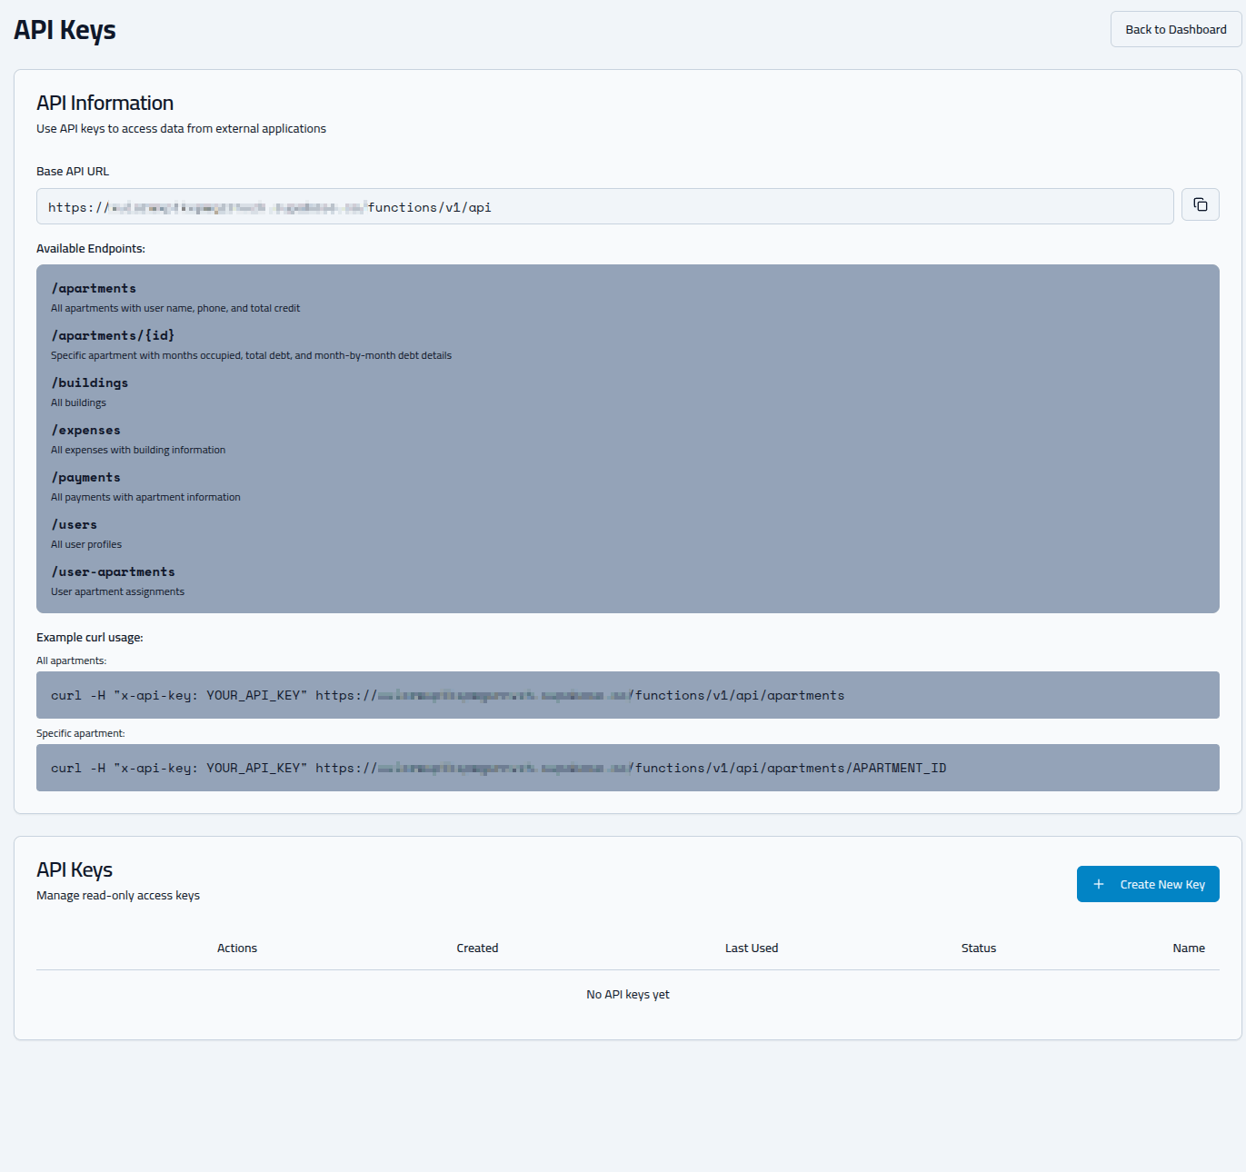Select the /buildings endpoint entry
The width and height of the screenshot is (1246, 1172).
90,383
